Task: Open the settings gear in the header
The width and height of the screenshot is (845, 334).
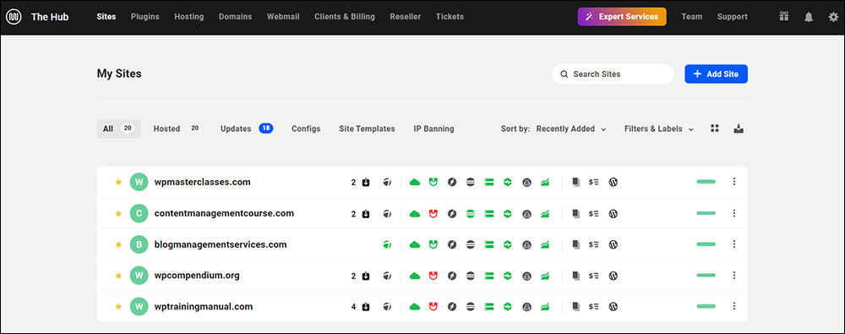Action: (833, 17)
